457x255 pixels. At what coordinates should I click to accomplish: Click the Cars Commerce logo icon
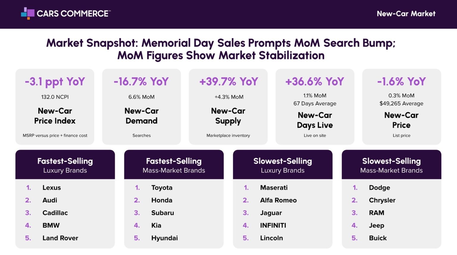[28, 13]
